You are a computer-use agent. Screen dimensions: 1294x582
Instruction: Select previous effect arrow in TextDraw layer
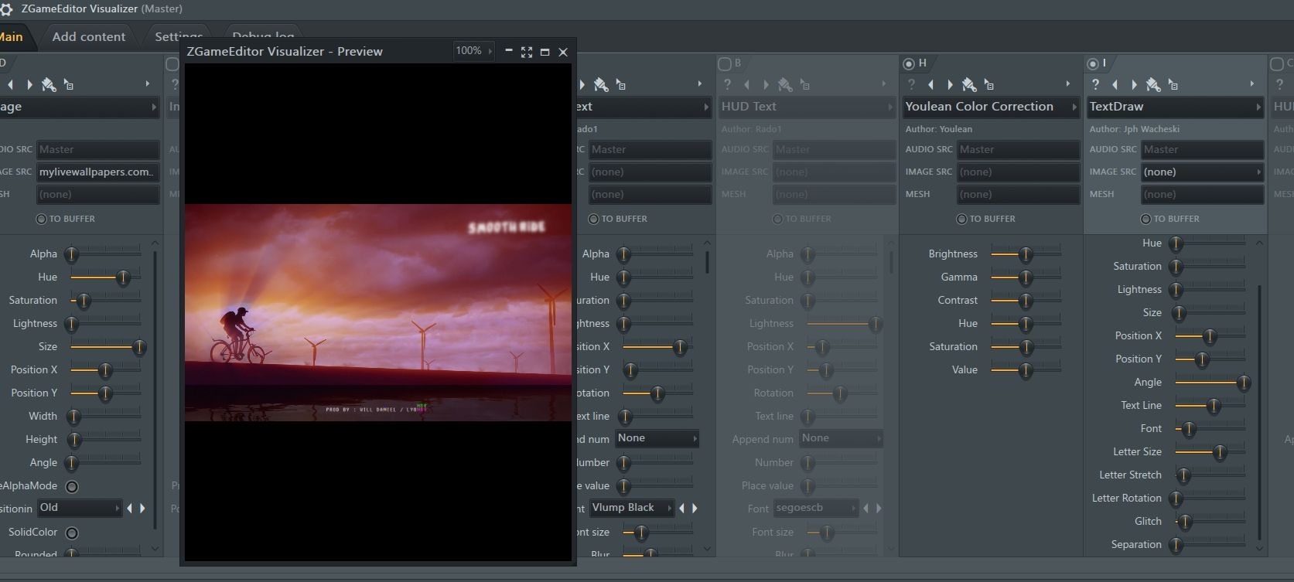[1115, 84]
